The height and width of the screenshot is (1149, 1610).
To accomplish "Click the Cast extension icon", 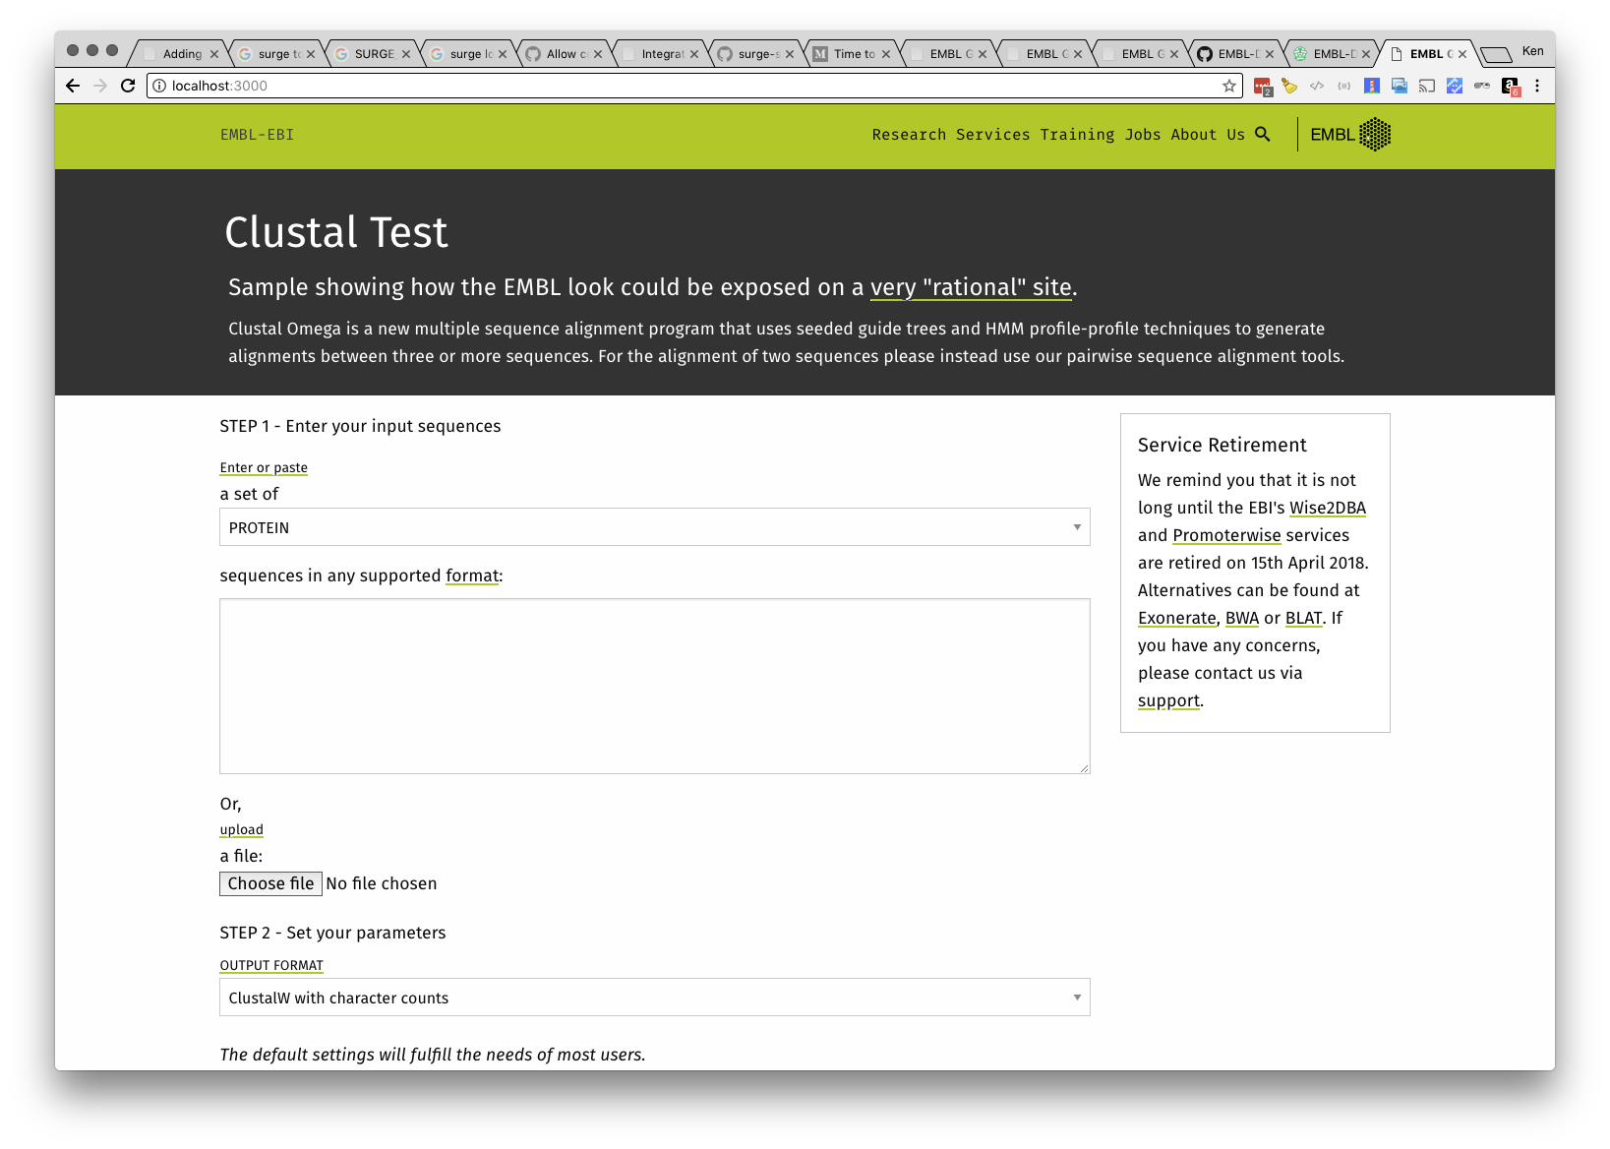I will point(1427,86).
